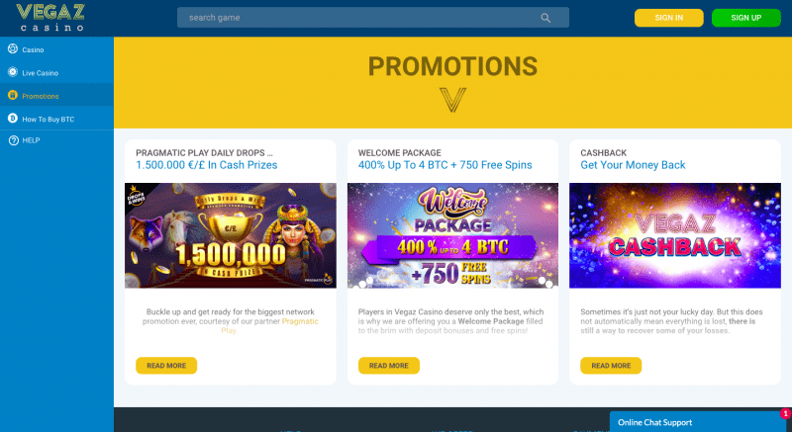Click the green SIGN UP button
792x432 pixels.
[x=746, y=18]
